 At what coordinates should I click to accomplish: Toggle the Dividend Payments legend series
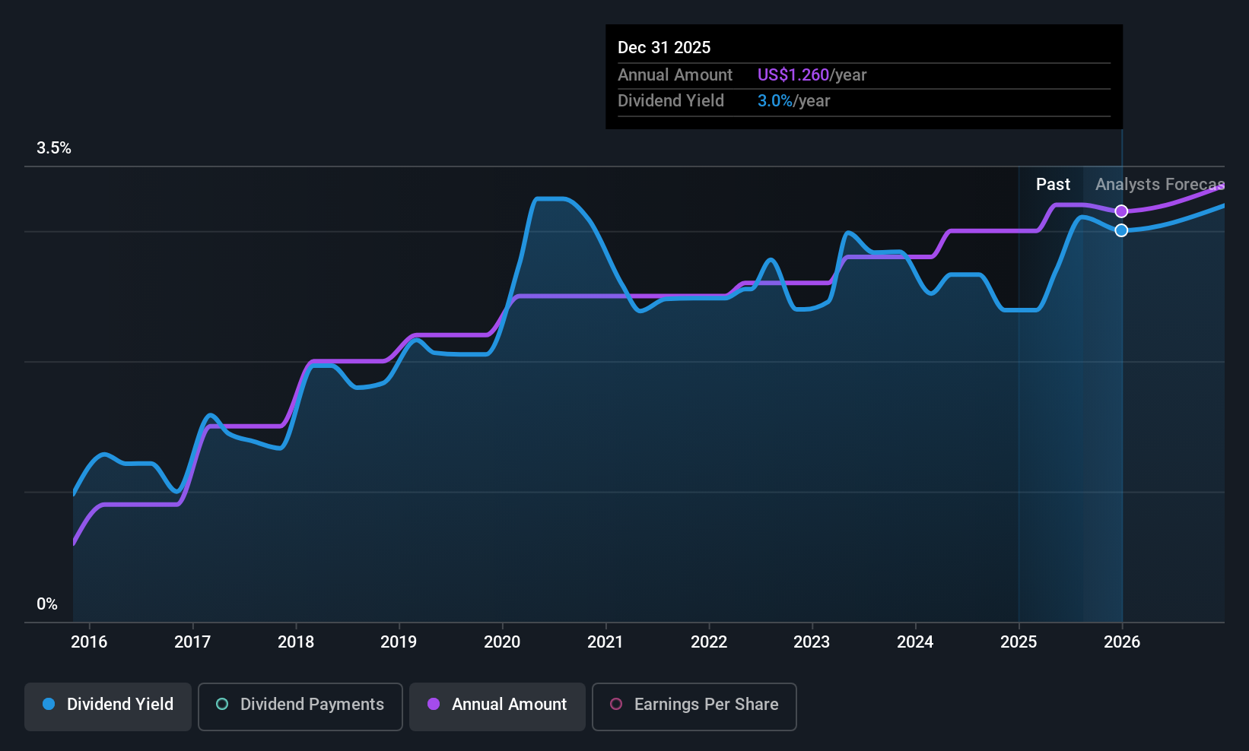point(300,706)
